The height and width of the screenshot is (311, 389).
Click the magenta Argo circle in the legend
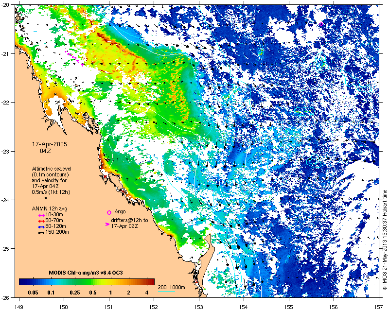pos(109,212)
